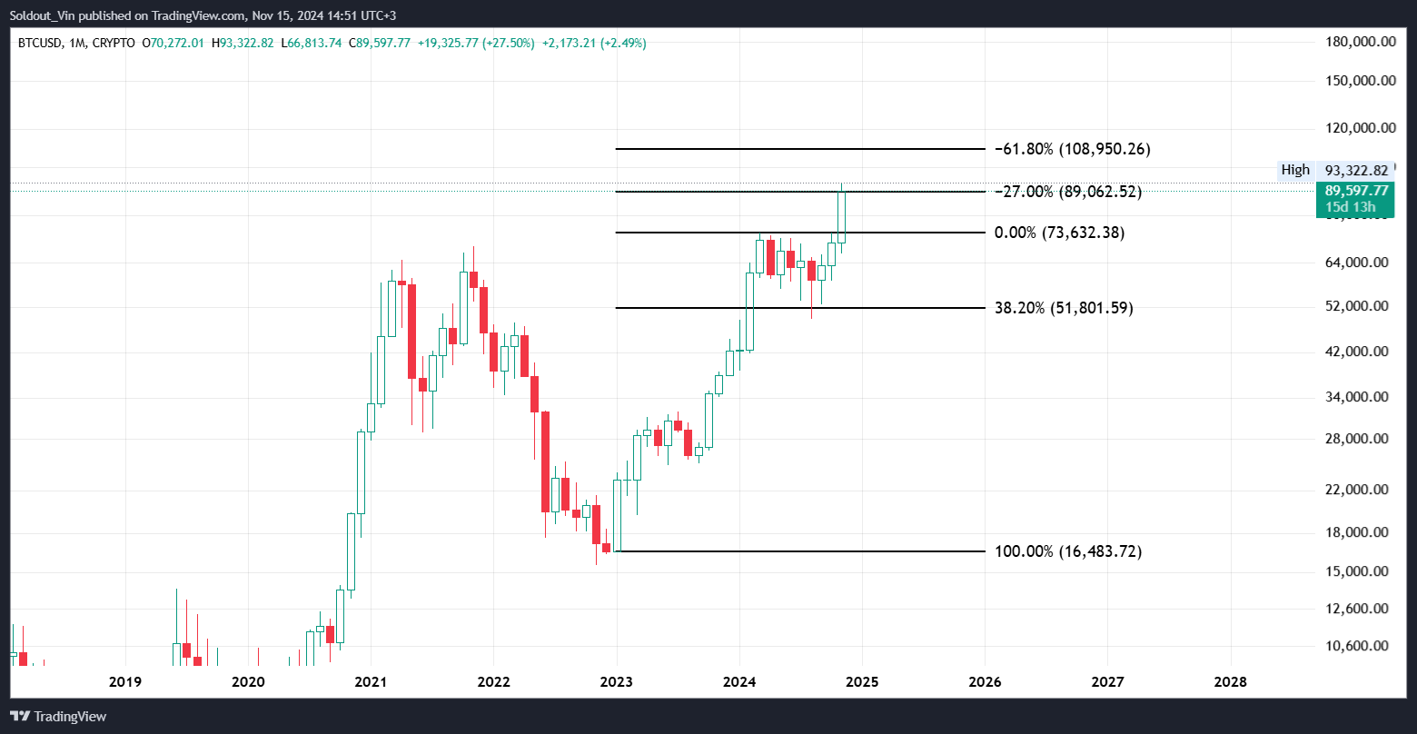Image resolution: width=1417 pixels, height=734 pixels.
Task: Click the 2022 year on time axis
Action: point(493,681)
